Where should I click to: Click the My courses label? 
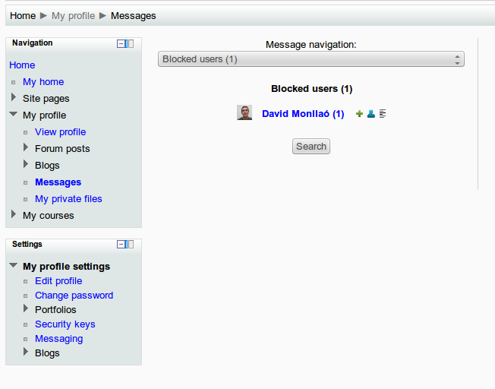pyautogui.click(x=49, y=216)
